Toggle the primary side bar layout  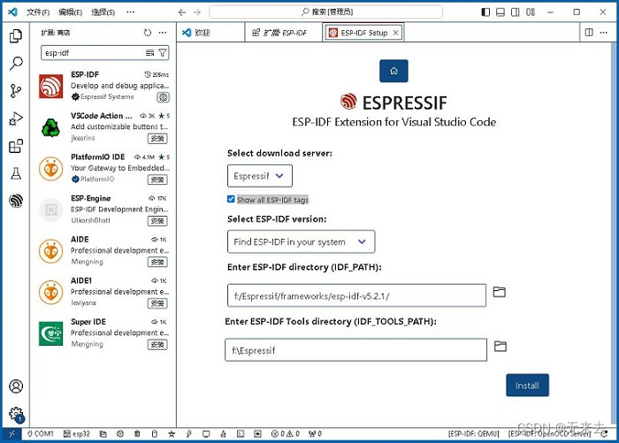point(486,12)
